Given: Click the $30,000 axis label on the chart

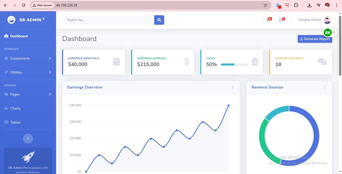Looking at the screenshot, I should (x=75, y=122).
